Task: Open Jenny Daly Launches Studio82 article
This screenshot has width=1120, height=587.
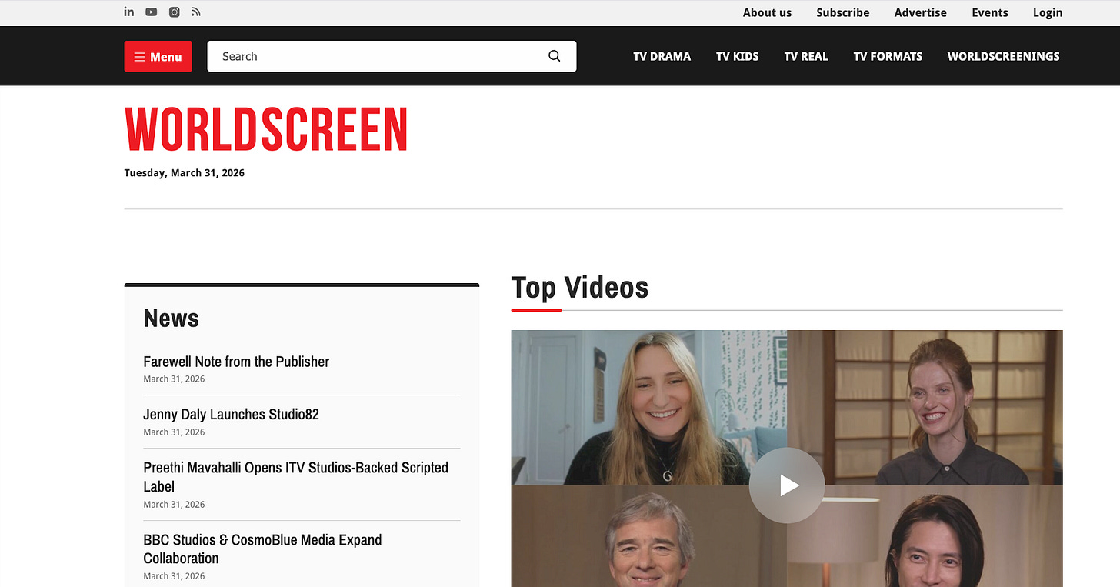Action: [x=231, y=414]
